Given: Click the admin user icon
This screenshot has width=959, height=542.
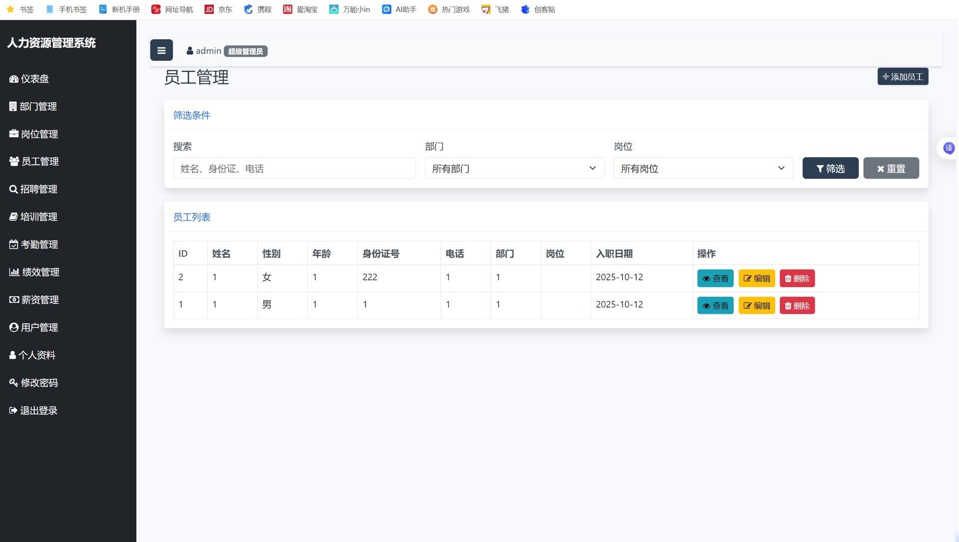Looking at the screenshot, I should [x=190, y=51].
